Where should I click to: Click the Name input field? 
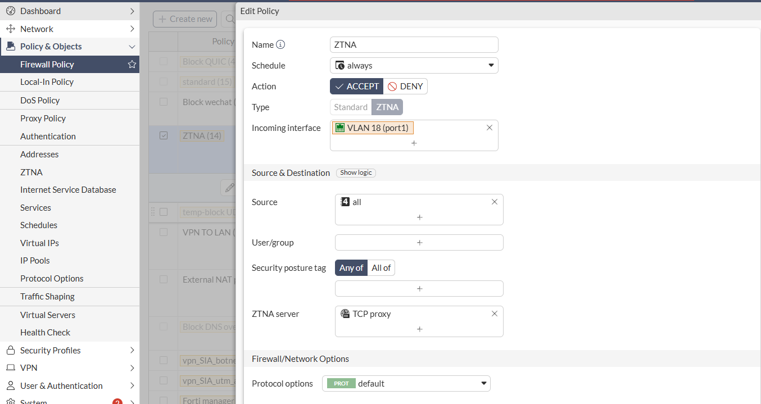[x=414, y=44]
